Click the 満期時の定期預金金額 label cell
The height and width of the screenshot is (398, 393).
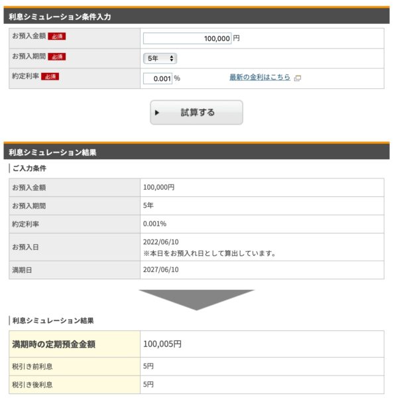point(74,344)
